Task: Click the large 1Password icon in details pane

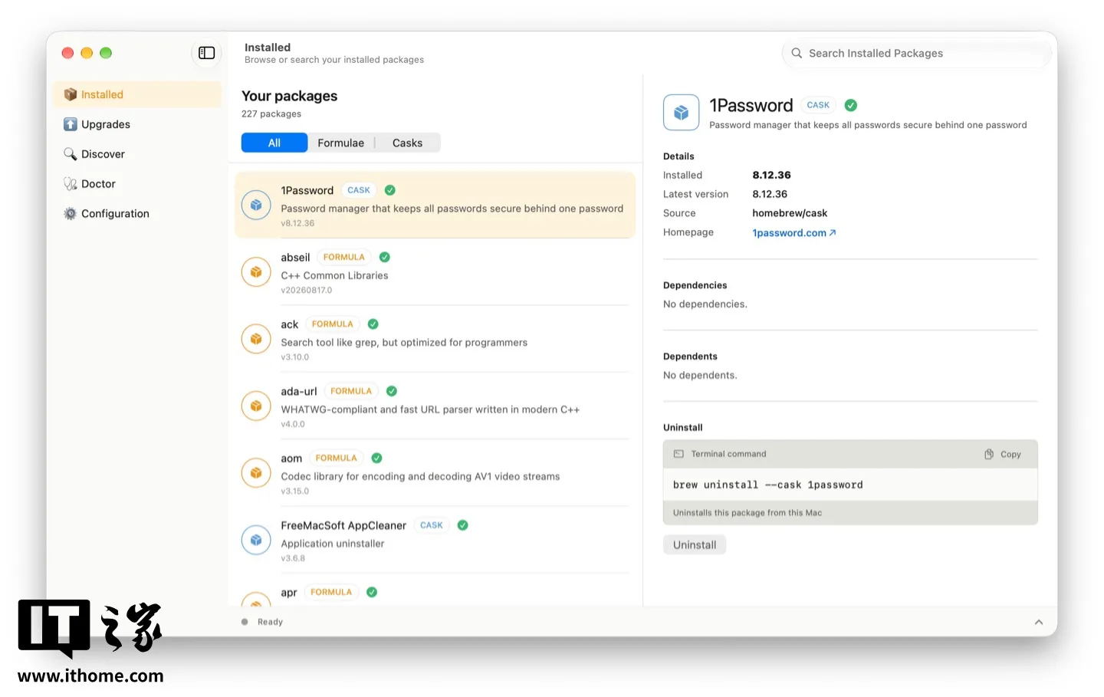Action: pos(682,113)
